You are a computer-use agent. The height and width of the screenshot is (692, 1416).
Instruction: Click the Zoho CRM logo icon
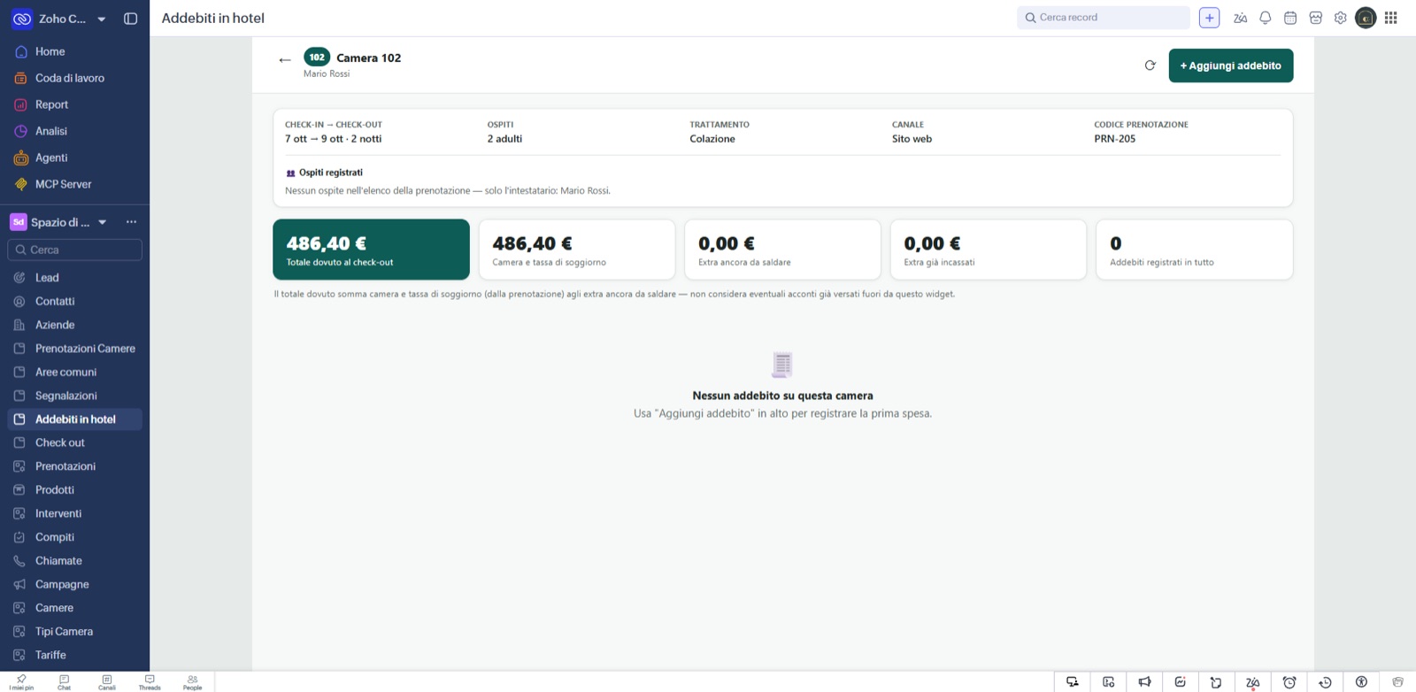[22, 19]
